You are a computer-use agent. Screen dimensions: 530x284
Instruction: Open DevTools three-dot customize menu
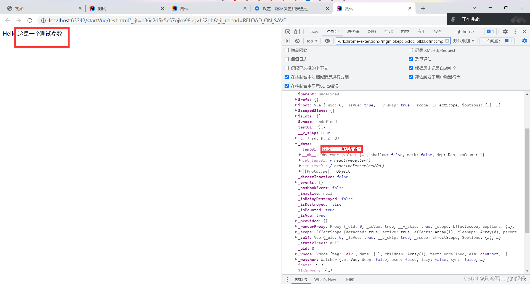click(x=515, y=32)
